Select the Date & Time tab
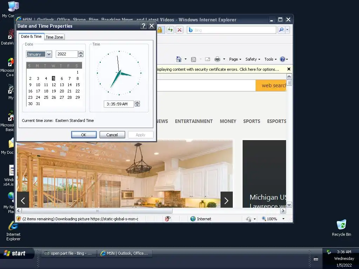Image resolution: width=359 pixels, height=269 pixels. point(31,36)
